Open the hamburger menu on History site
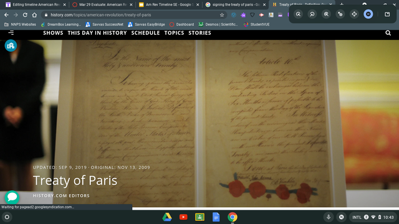 11,33
